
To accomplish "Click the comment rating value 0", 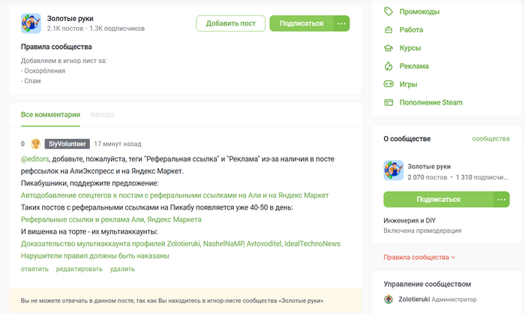I will (22, 144).
